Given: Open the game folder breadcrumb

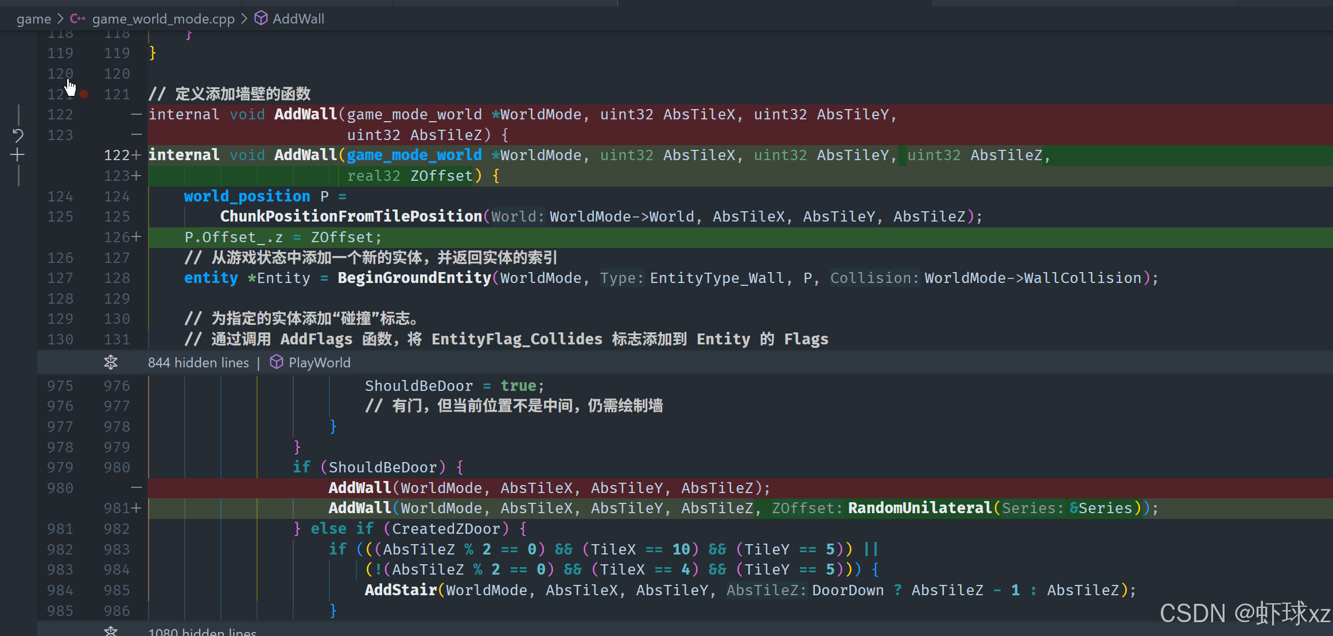Looking at the screenshot, I should tap(34, 19).
